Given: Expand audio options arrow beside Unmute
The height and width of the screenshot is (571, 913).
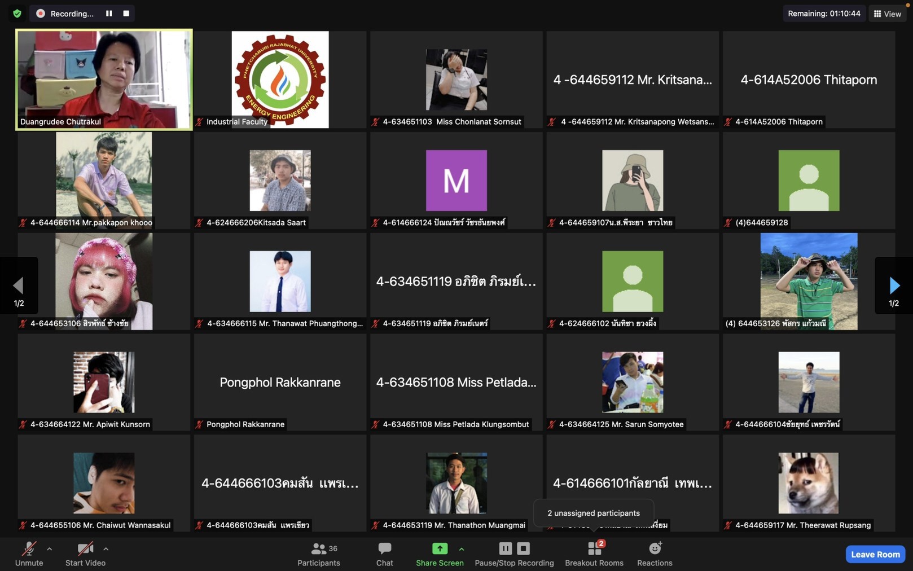Looking at the screenshot, I should (50, 548).
